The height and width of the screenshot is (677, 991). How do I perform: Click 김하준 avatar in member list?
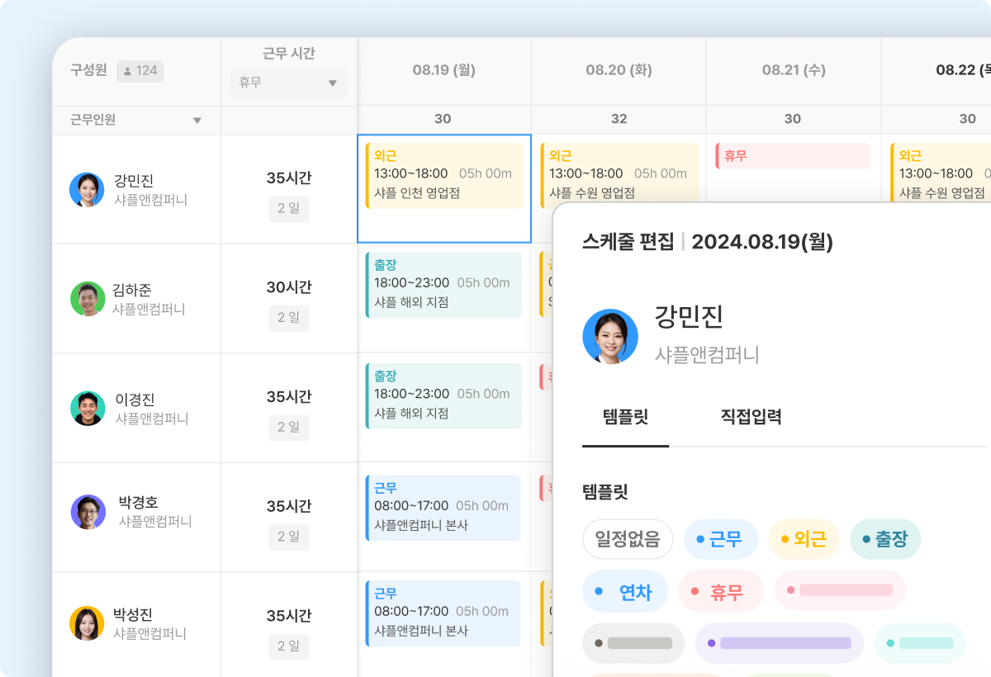(x=87, y=299)
